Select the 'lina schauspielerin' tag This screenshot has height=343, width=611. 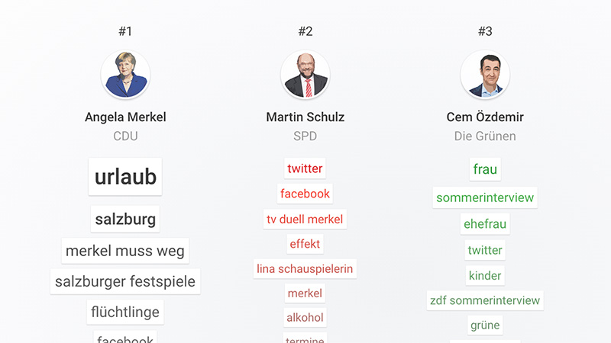coord(305,268)
